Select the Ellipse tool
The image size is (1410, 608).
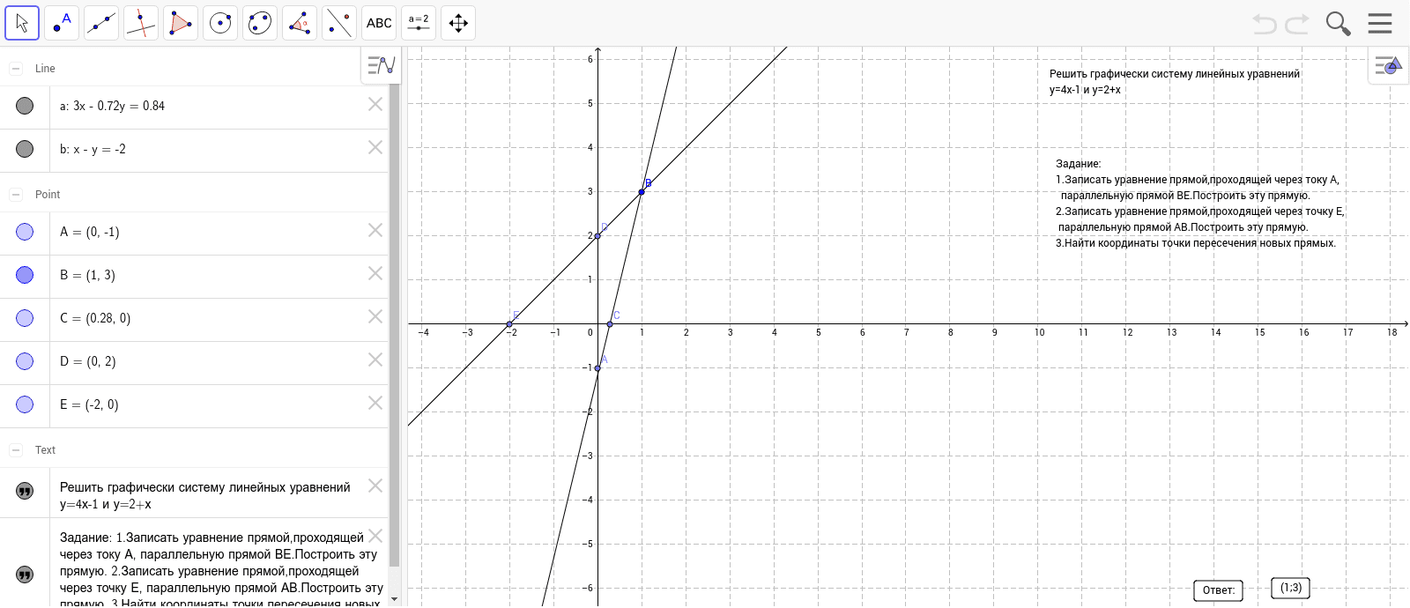pyautogui.click(x=260, y=23)
